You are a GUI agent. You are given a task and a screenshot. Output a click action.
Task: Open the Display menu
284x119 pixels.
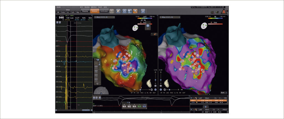coord(87,7)
